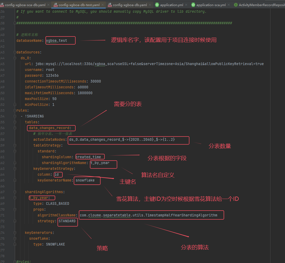Click the algorithmClassName TimestampHalfYearShardingAlgorithm value

click(149, 215)
